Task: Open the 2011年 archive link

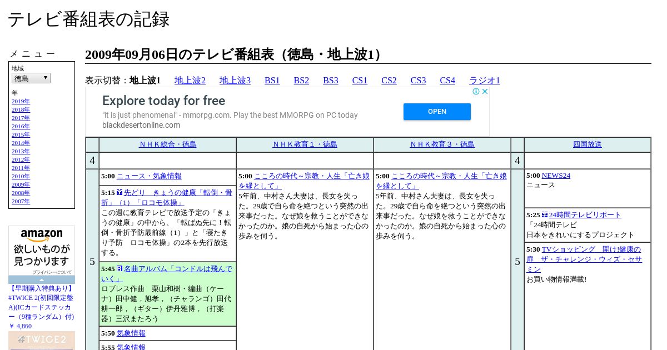Action: [21, 168]
